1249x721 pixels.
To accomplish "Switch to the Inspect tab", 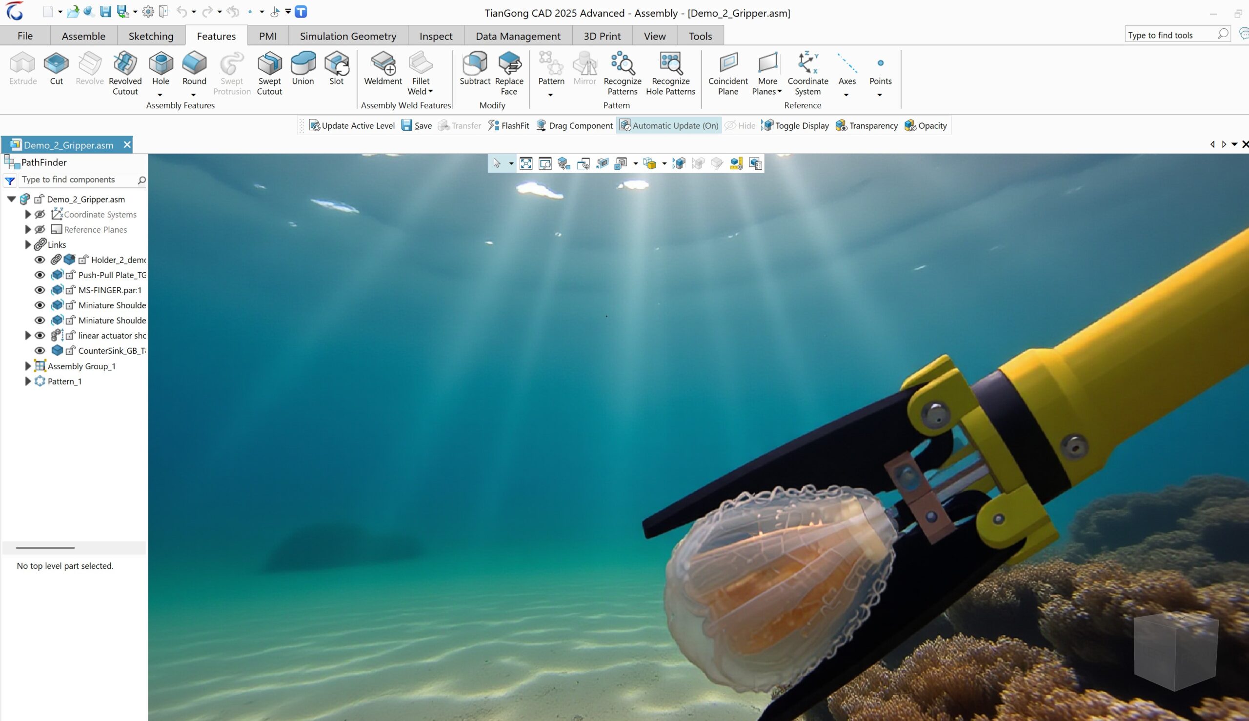I will pos(436,36).
